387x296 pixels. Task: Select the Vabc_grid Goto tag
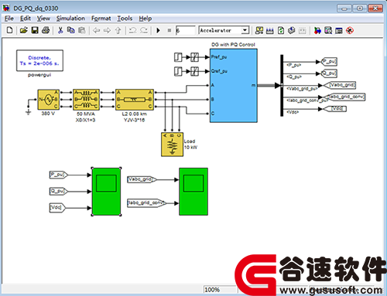[x=340, y=85]
